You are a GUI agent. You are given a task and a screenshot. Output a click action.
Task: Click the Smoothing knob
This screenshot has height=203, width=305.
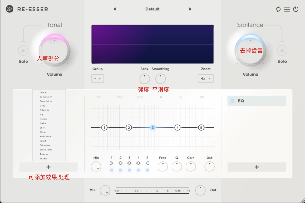point(161,78)
